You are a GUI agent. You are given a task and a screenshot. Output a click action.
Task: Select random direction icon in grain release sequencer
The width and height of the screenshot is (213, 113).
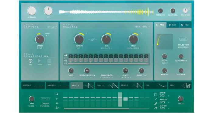66,63
